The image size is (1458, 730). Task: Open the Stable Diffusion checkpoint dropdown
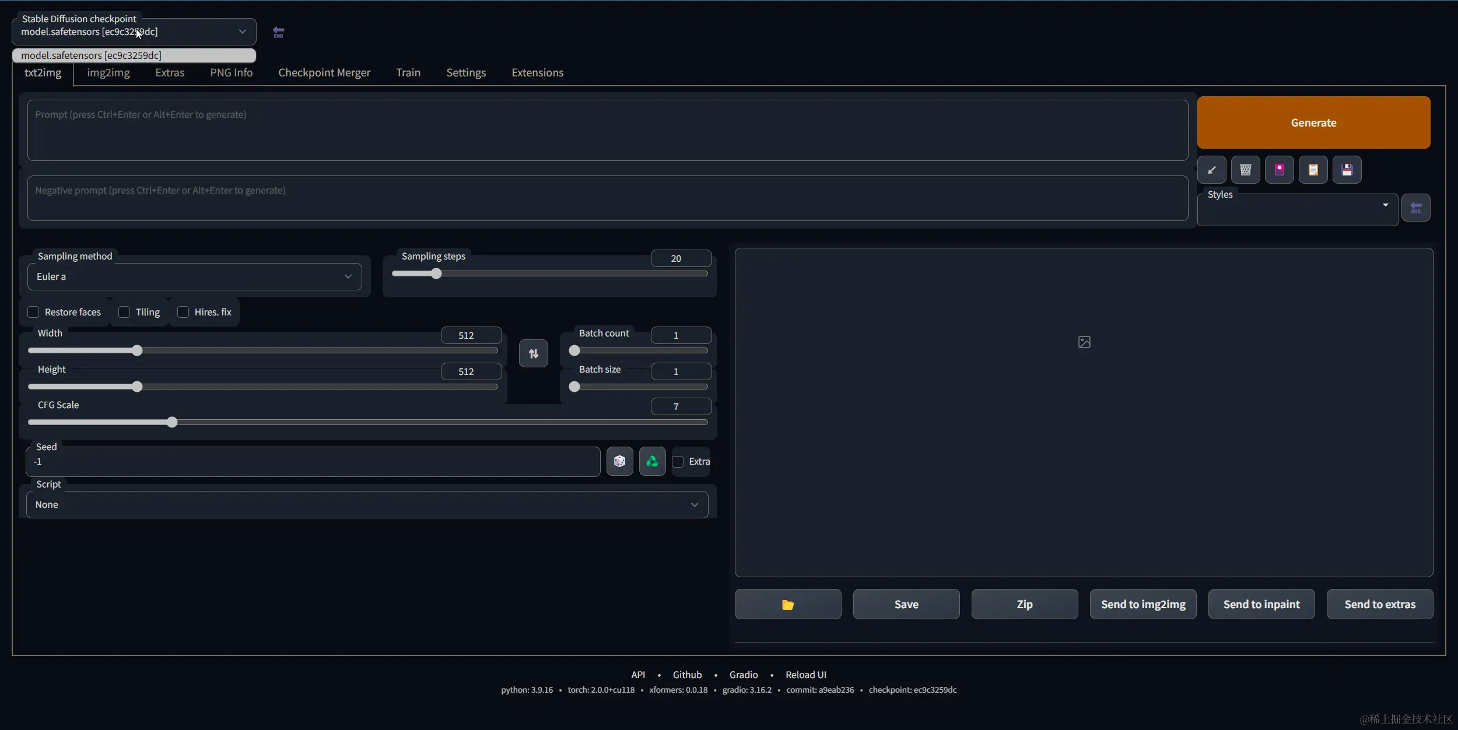pyautogui.click(x=134, y=31)
